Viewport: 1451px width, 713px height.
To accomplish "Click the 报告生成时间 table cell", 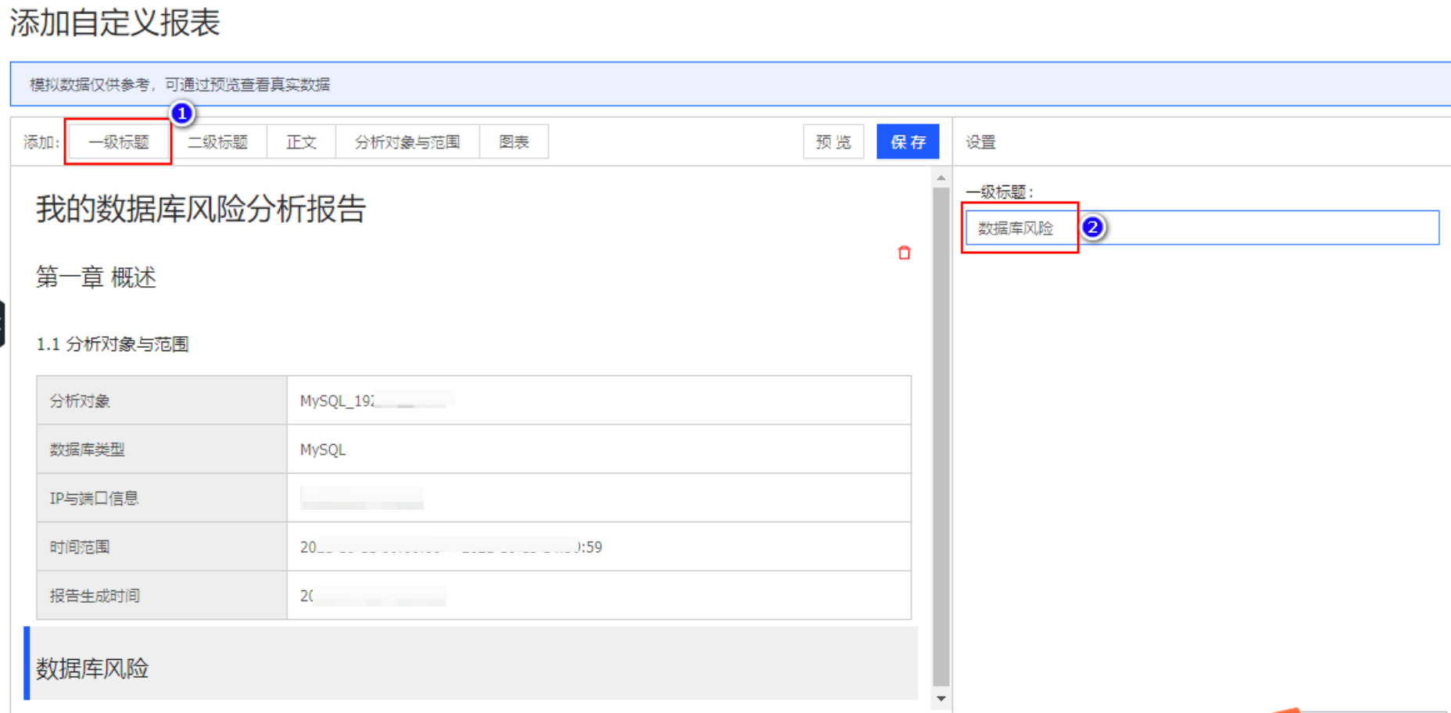I will 162,595.
